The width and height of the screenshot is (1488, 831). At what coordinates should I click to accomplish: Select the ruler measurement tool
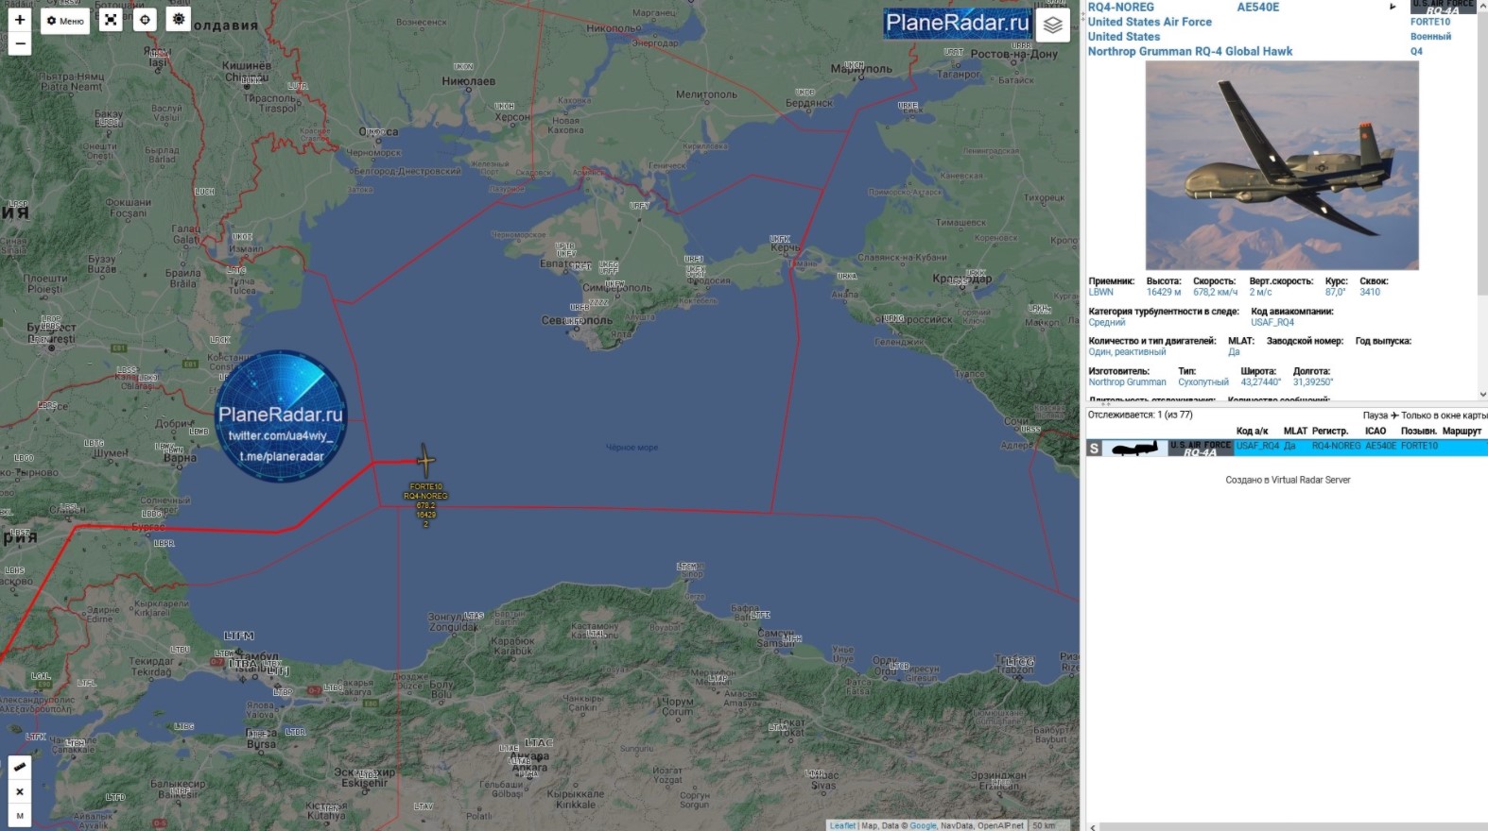[x=20, y=767]
